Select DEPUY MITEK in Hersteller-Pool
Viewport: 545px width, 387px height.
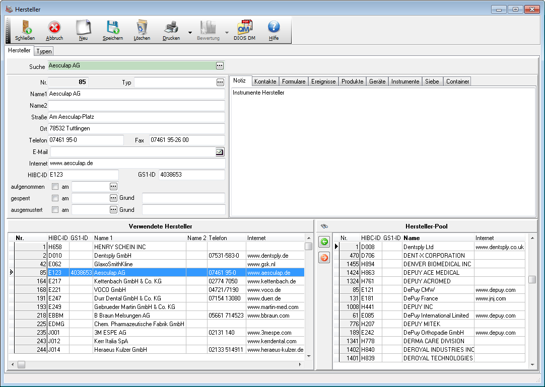click(x=432, y=324)
